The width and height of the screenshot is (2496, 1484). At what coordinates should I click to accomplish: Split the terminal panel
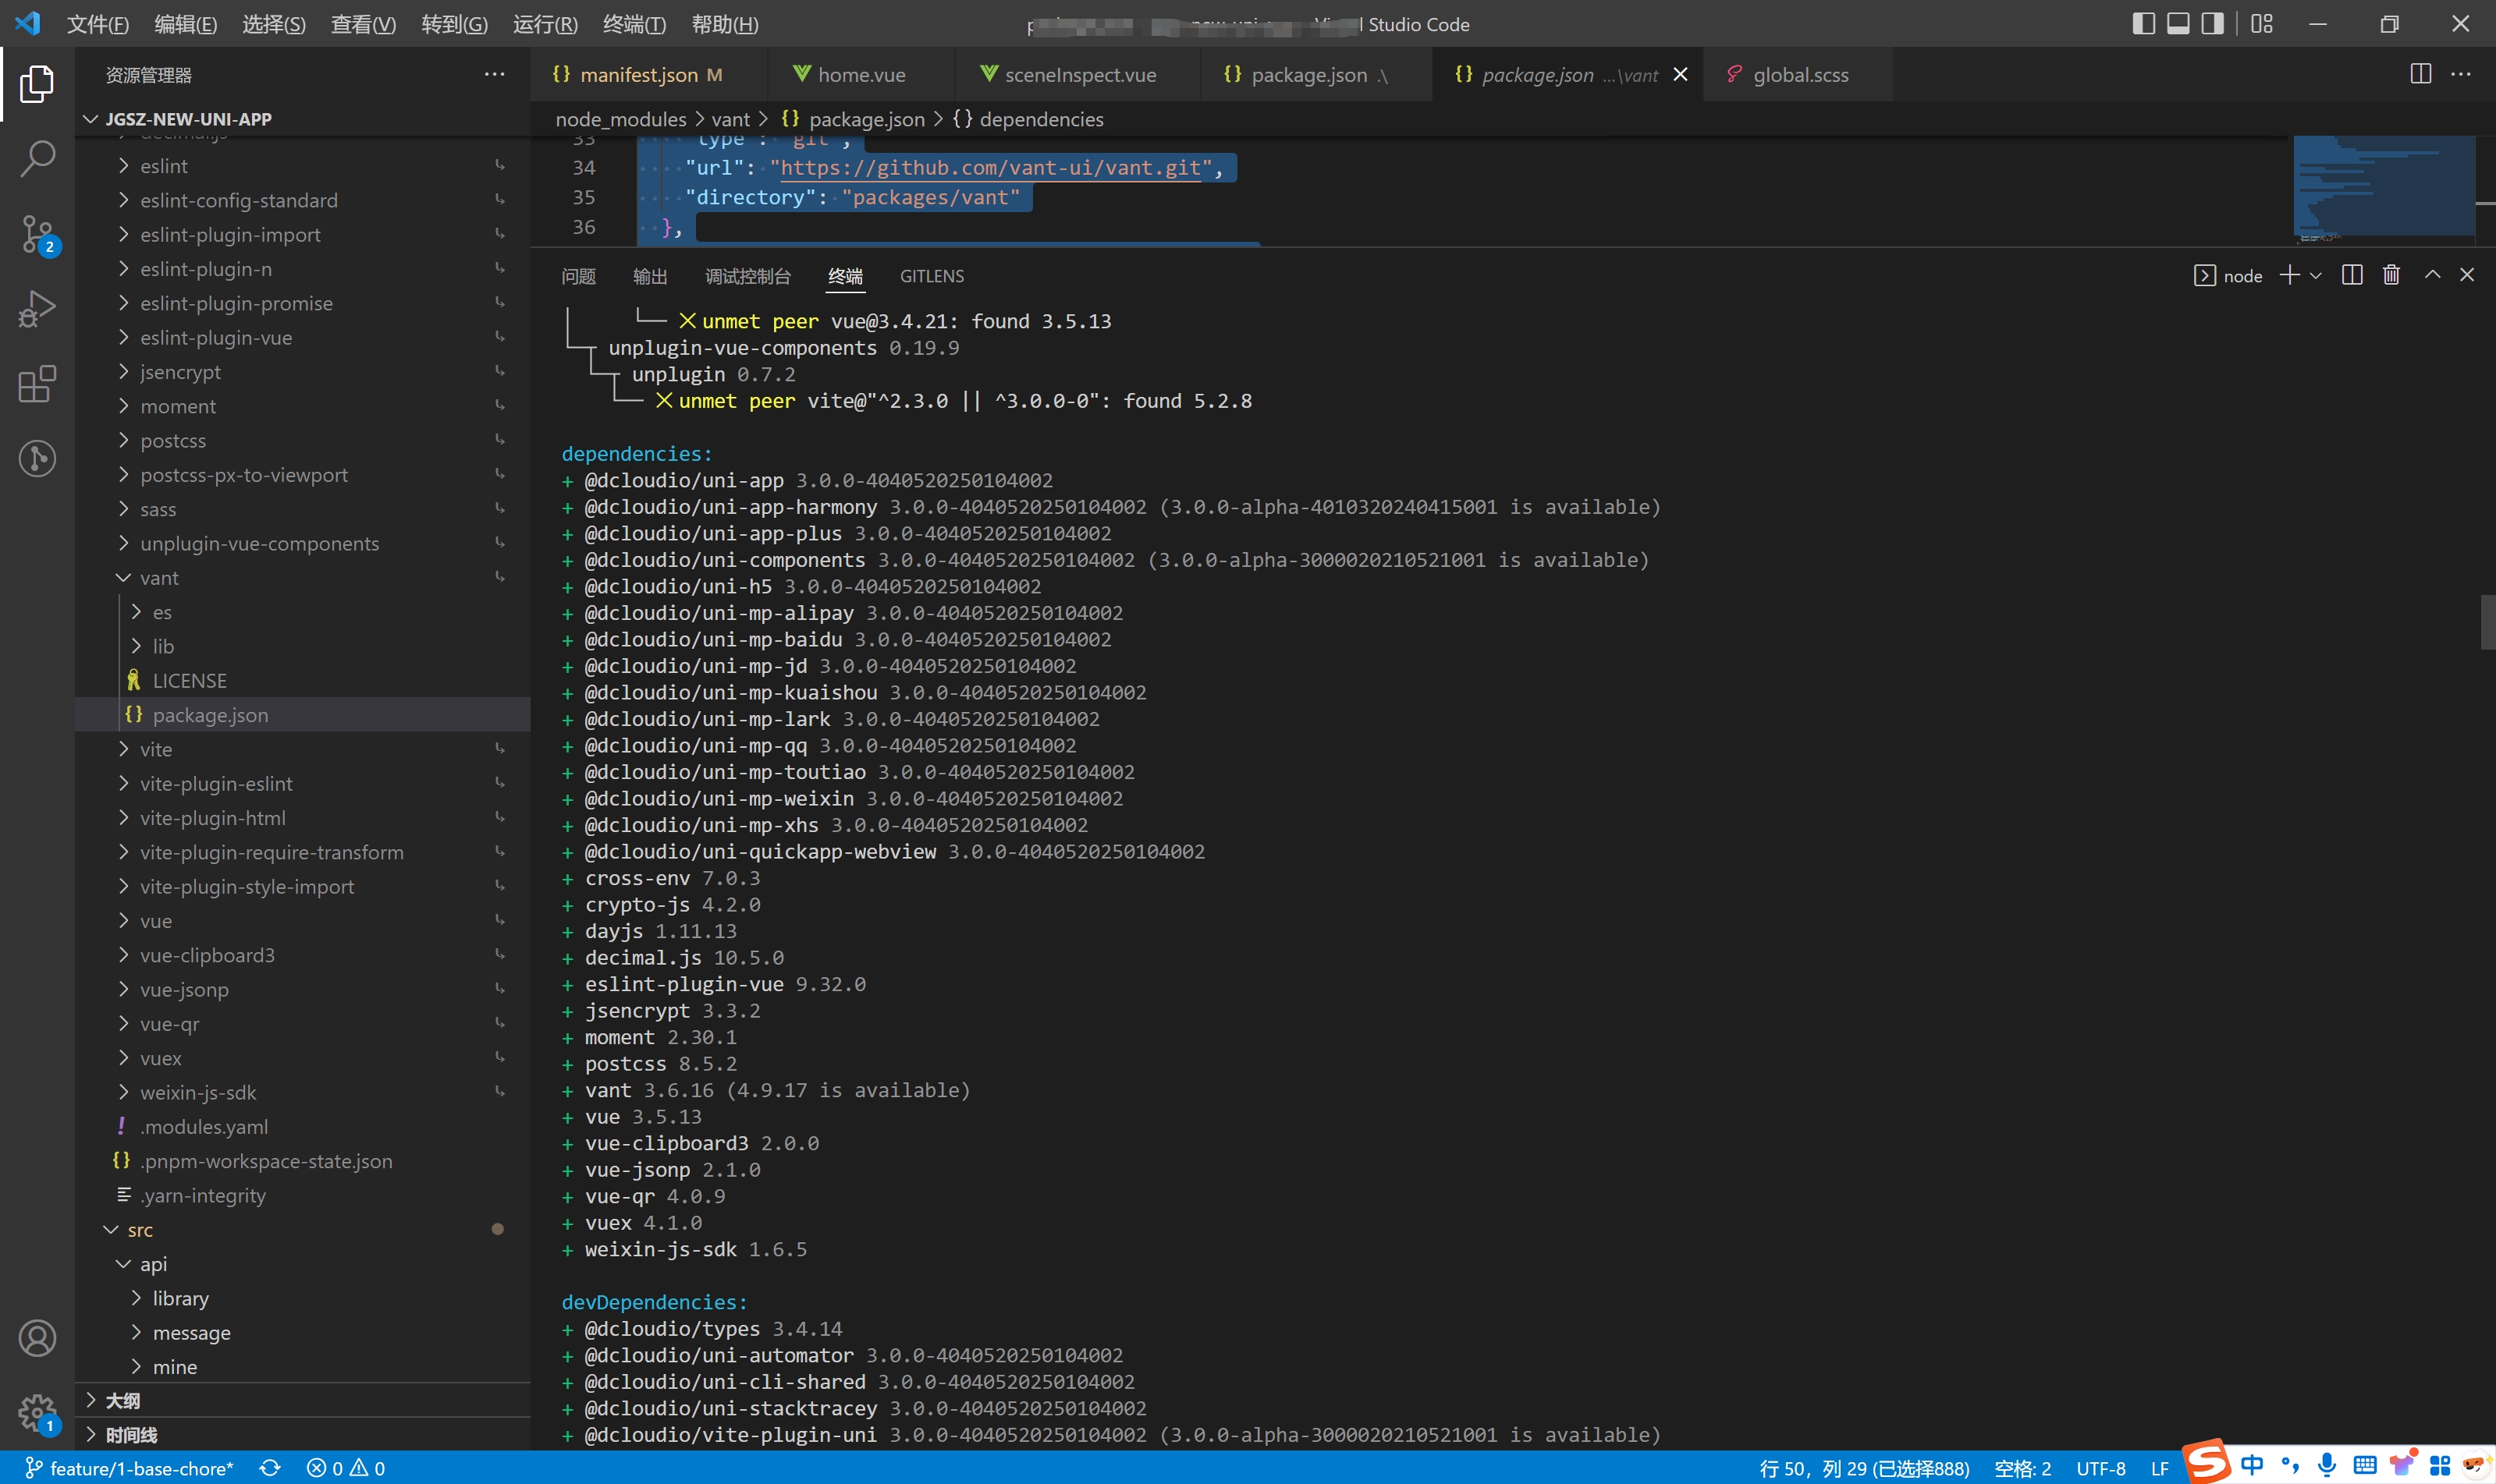tap(2353, 275)
